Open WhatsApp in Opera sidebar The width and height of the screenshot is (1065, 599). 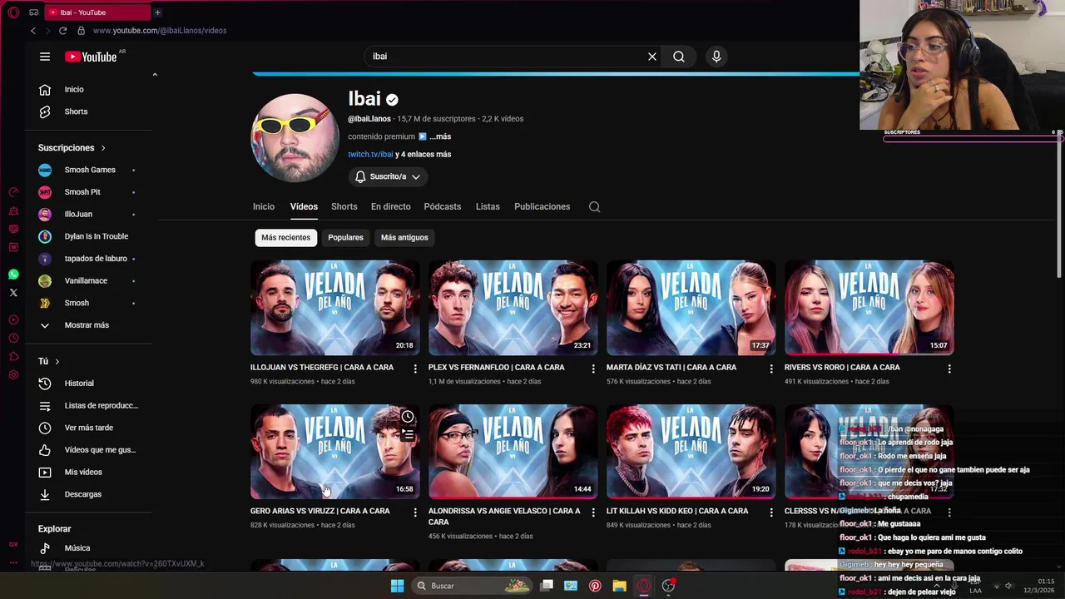13,275
